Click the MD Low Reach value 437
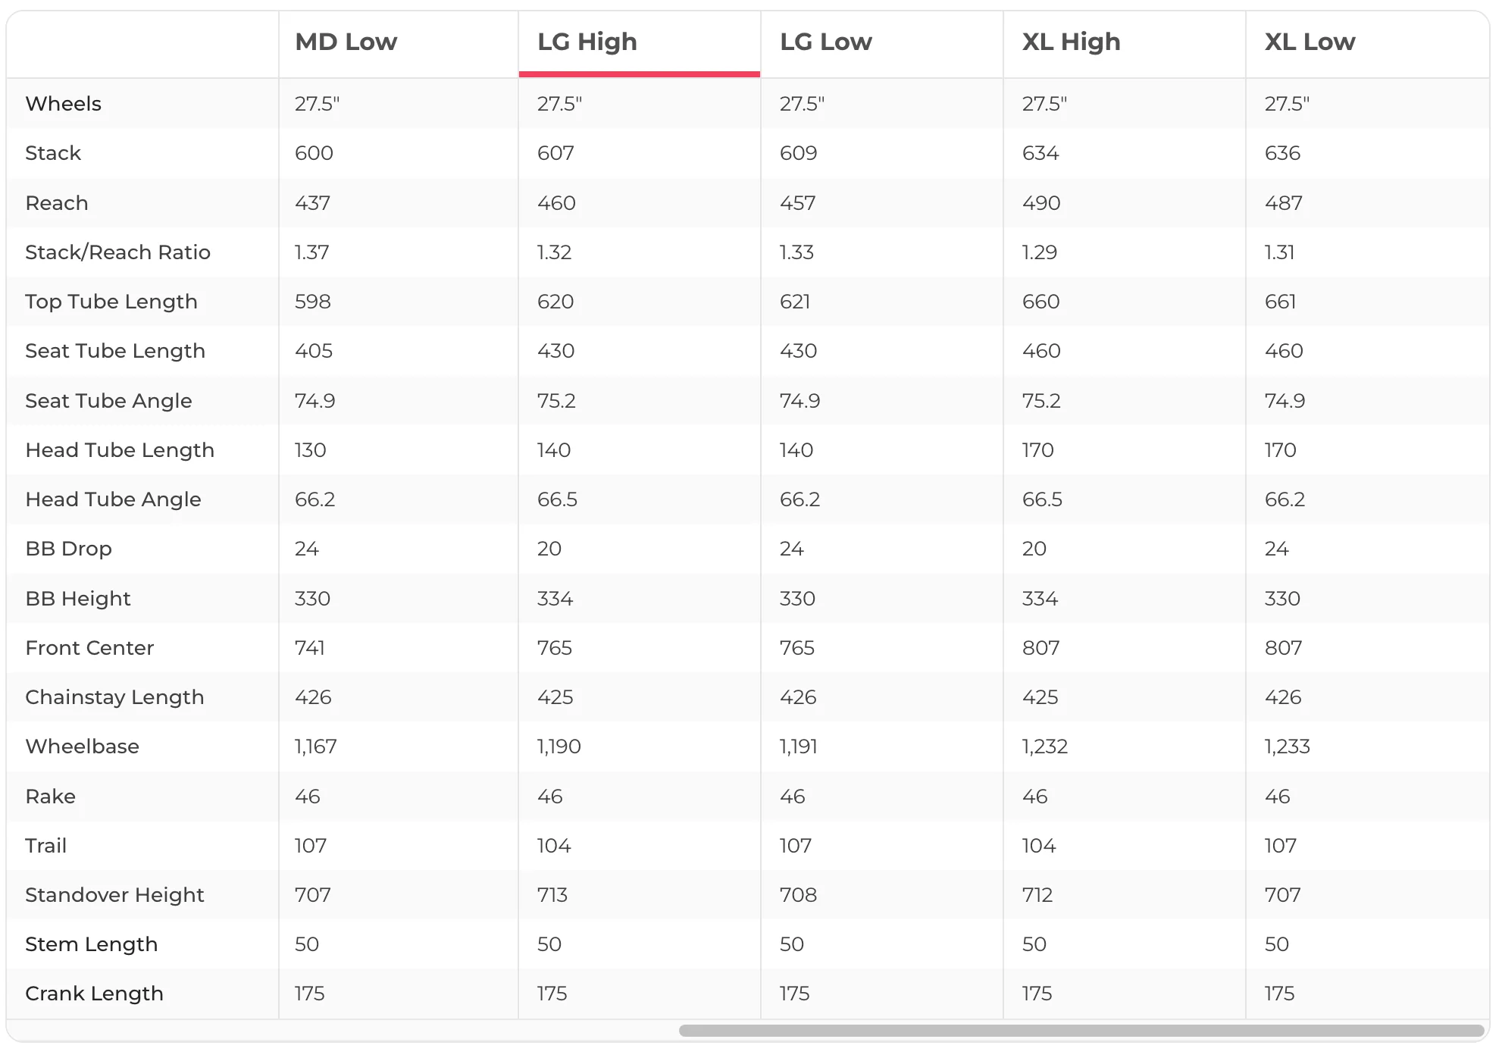1502x1061 pixels. pyautogui.click(x=312, y=203)
